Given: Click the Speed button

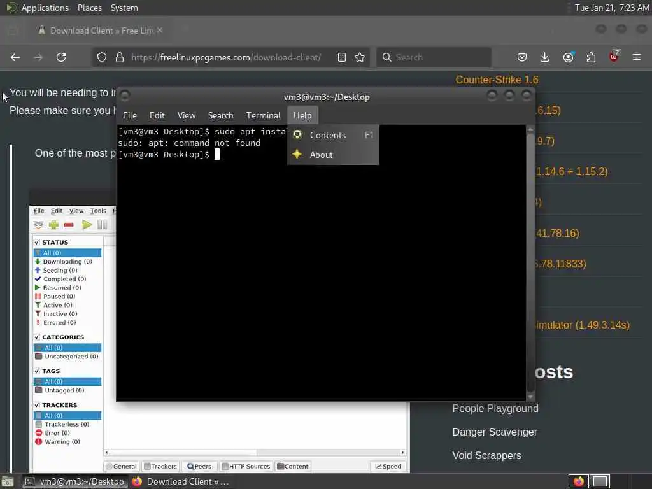Looking at the screenshot, I should tap(388, 467).
